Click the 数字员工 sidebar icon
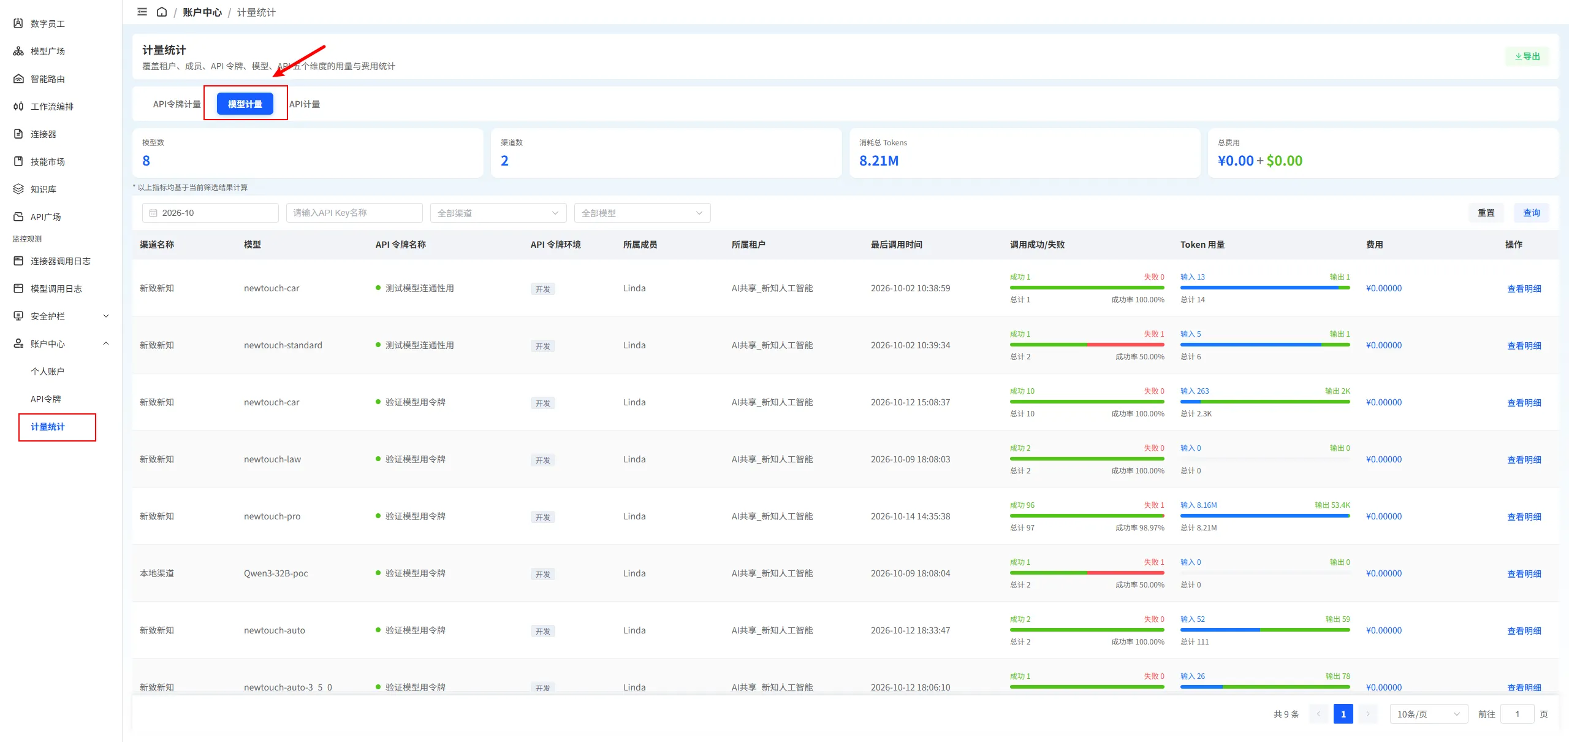1569x742 pixels. (x=18, y=23)
